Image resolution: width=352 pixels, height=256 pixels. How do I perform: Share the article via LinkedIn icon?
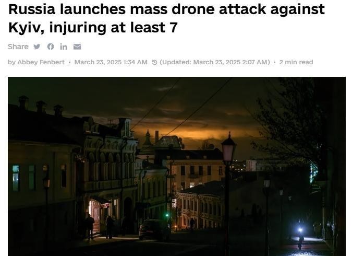click(x=64, y=47)
